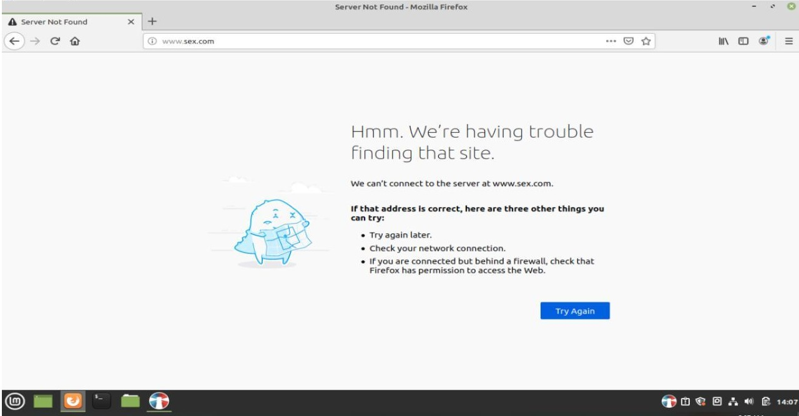Toggle the sidebar view
The image size is (799, 416).
(x=743, y=41)
